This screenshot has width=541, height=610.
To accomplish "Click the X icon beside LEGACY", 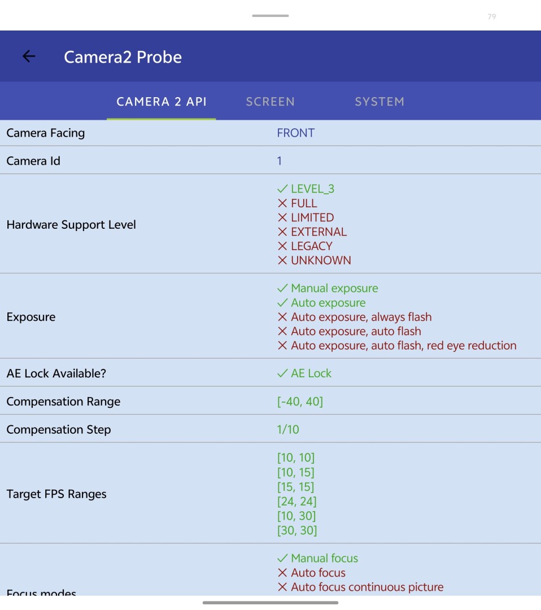I will (x=282, y=246).
